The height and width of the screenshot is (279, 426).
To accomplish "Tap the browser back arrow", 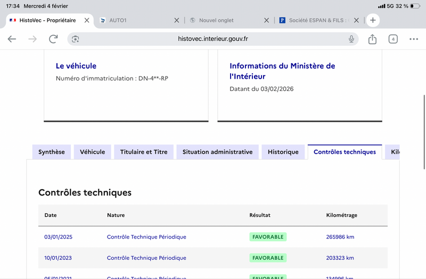I will [12, 39].
